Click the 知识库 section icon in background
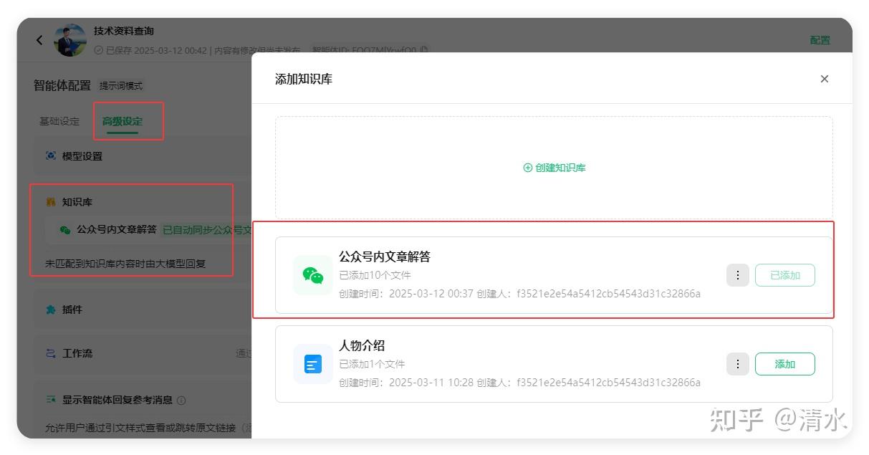The image size is (869, 455). click(51, 202)
